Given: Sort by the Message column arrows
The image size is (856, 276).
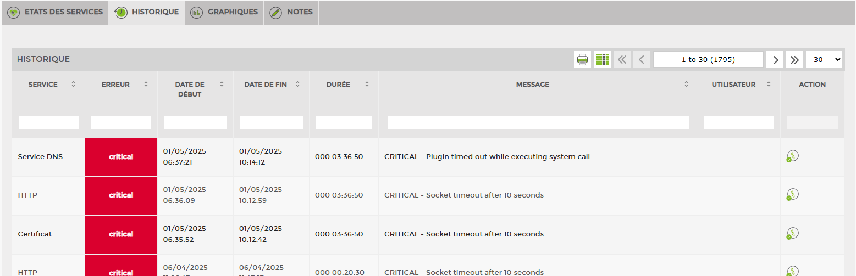Looking at the screenshot, I should click(686, 85).
